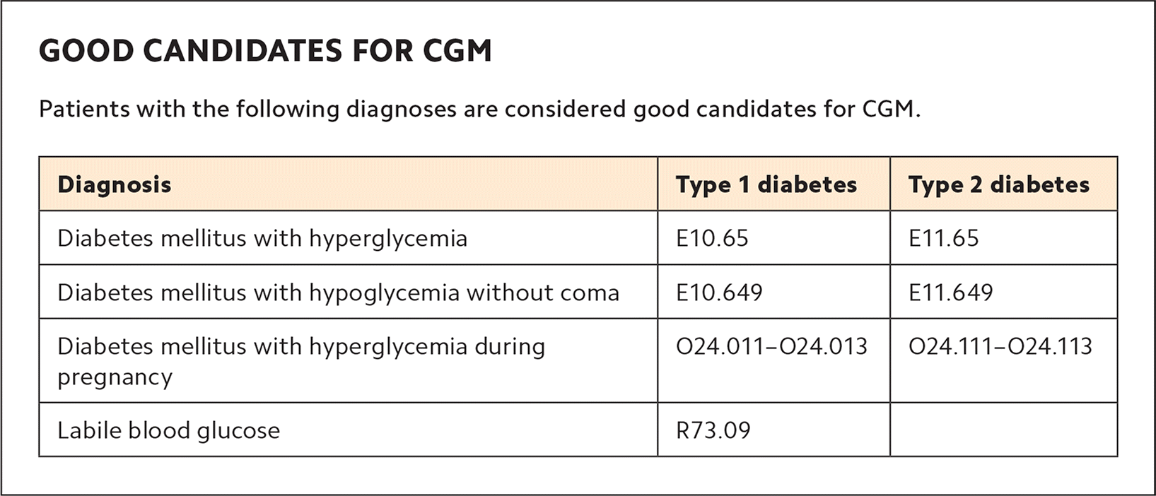1156x496 pixels.
Task: Pick the E10.649 code cell
Action: coord(719,293)
